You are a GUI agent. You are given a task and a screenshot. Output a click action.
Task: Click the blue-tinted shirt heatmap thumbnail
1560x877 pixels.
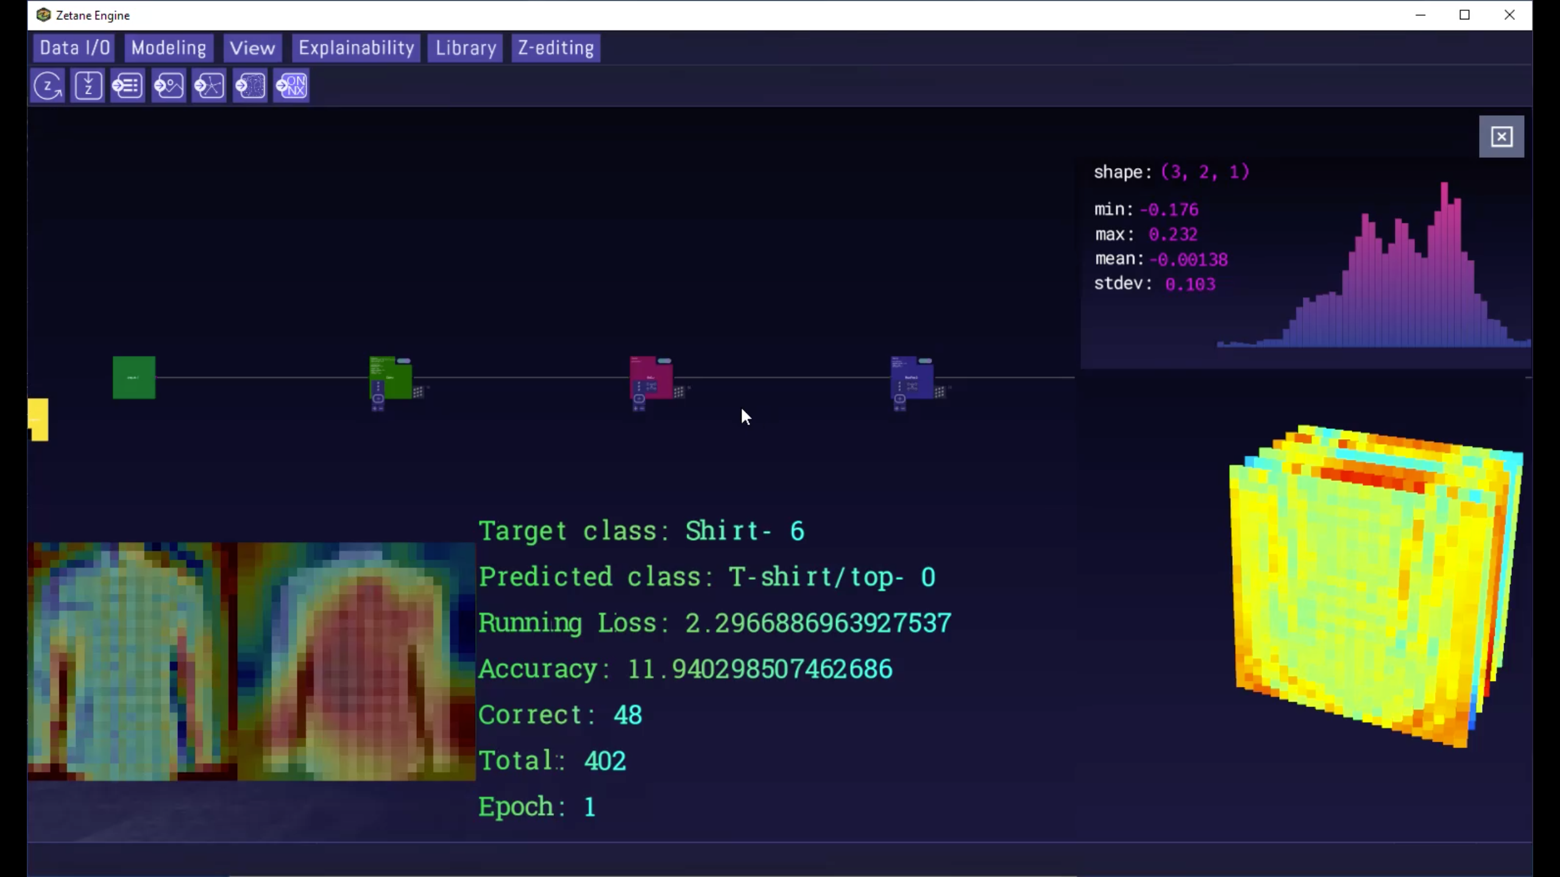[132, 661]
